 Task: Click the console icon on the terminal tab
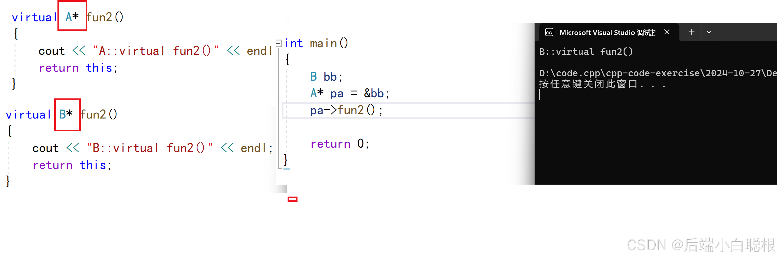(549, 32)
